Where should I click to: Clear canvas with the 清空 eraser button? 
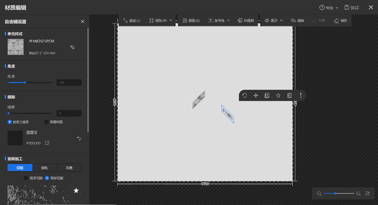pyautogui.click(x=340, y=20)
